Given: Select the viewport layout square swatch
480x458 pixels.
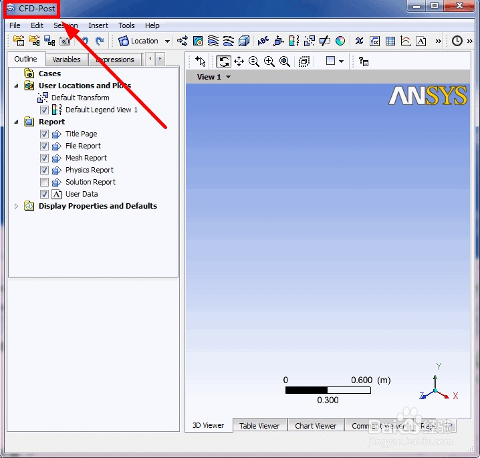Looking at the screenshot, I should (x=331, y=61).
